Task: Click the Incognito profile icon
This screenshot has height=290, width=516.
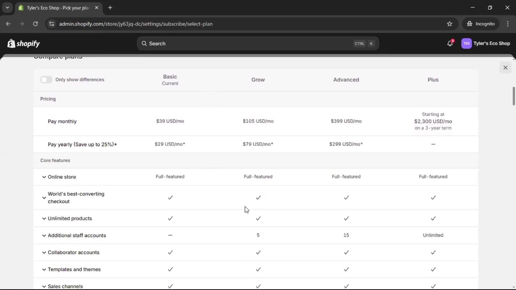Action: point(469,24)
